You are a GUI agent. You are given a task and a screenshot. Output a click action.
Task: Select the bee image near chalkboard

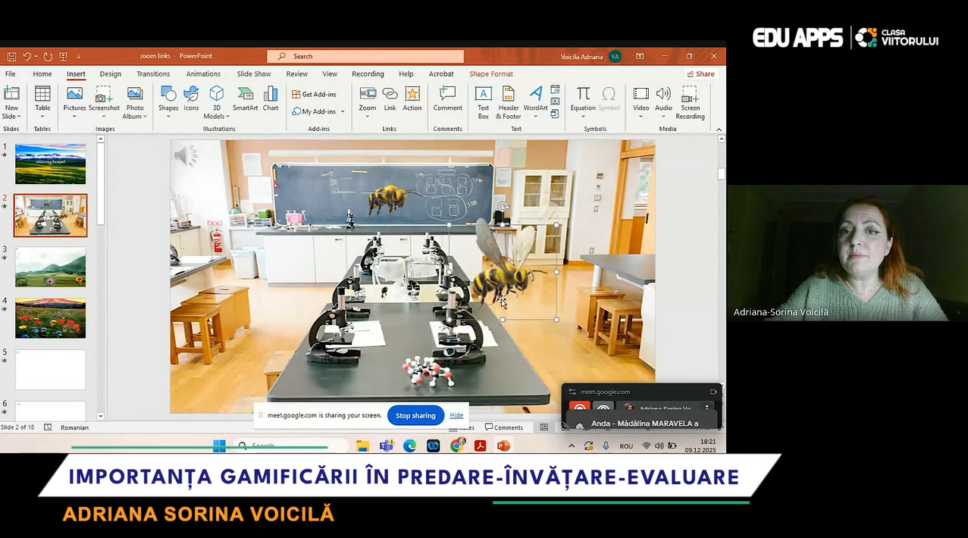387,199
